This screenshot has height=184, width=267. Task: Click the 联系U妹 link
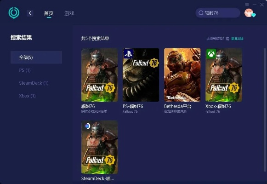coord(238,39)
